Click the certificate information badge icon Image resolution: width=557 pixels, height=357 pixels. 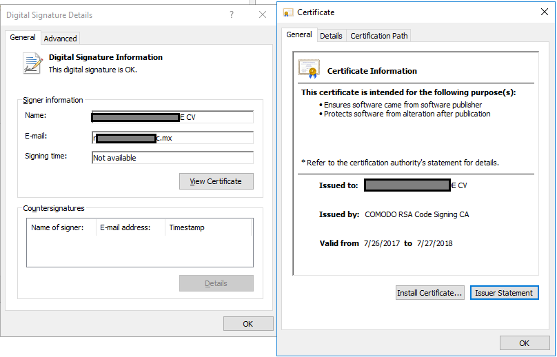[x=308, y=70]
